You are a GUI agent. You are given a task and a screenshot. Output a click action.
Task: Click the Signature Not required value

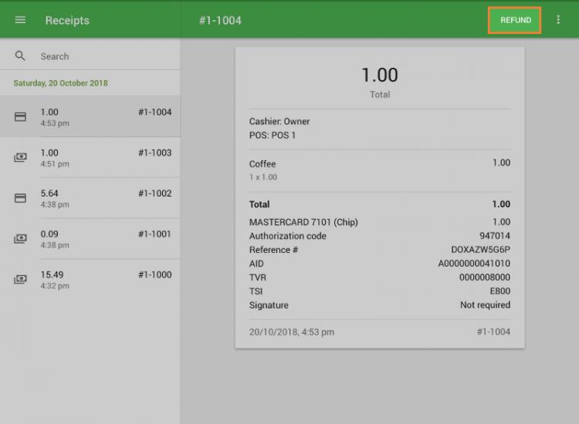click(x=486, y=305)
